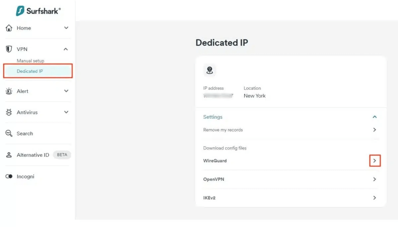
Task: Click the Search magnifier icon
Action: click(x=9, y=134)
